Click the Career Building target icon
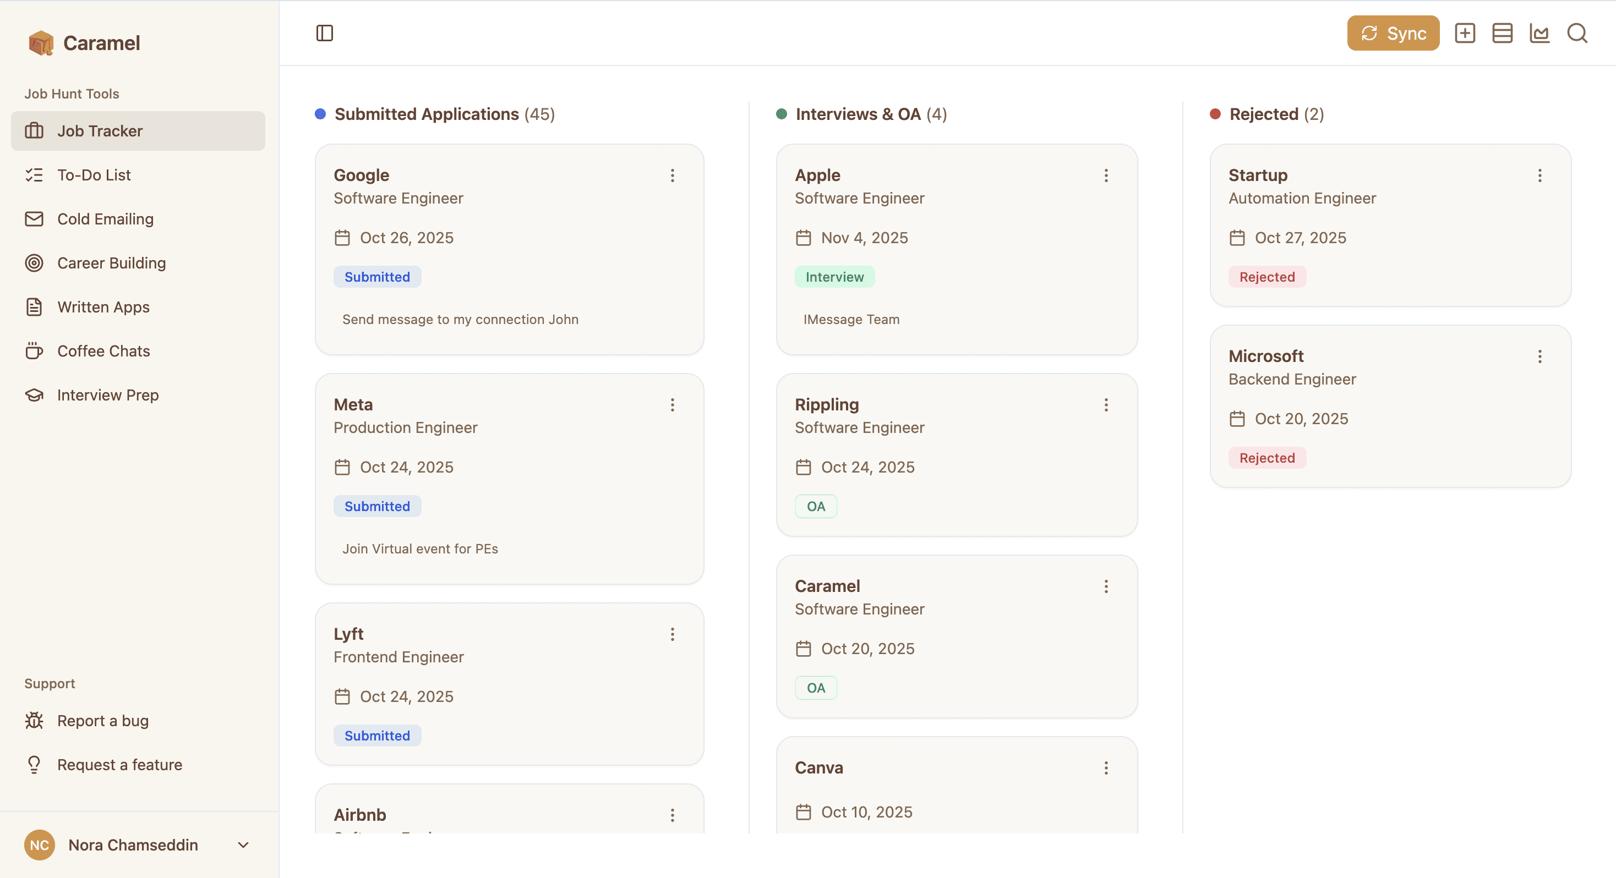1616x878 pixels. (34, 263)
